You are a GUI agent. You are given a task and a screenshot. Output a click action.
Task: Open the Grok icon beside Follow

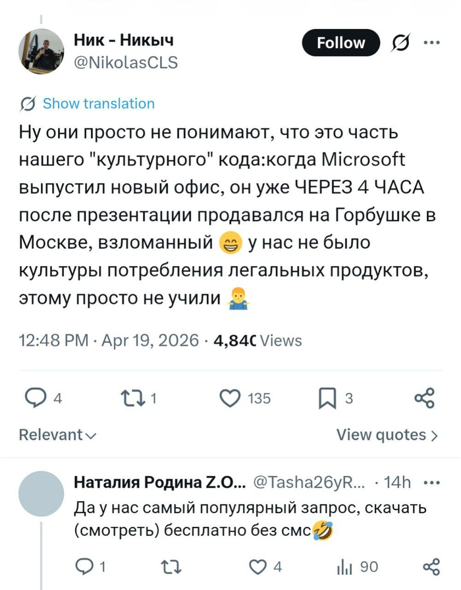point(400,43)
